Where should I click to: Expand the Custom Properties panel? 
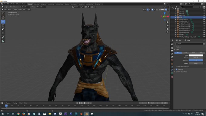(181, 72)
